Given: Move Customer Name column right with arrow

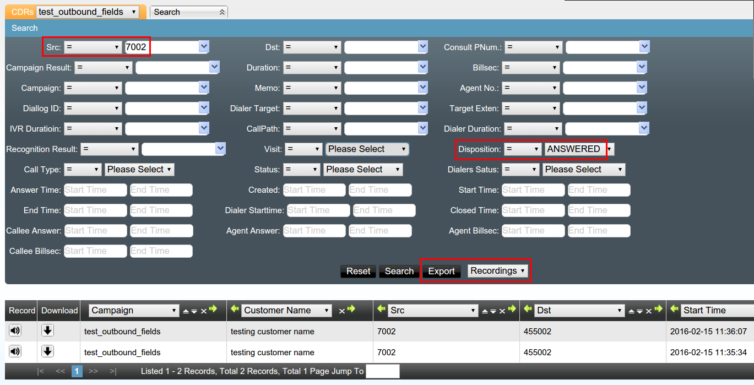Looking at the screenshot, I should coord(351,310).
